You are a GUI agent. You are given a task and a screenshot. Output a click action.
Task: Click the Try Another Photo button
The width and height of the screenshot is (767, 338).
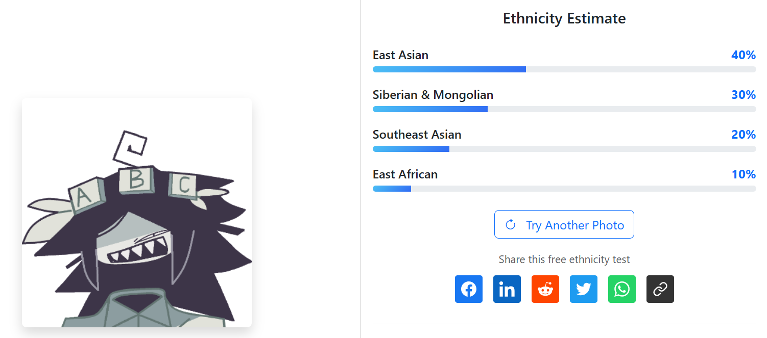pyautogui.click(x=564, y=224)
